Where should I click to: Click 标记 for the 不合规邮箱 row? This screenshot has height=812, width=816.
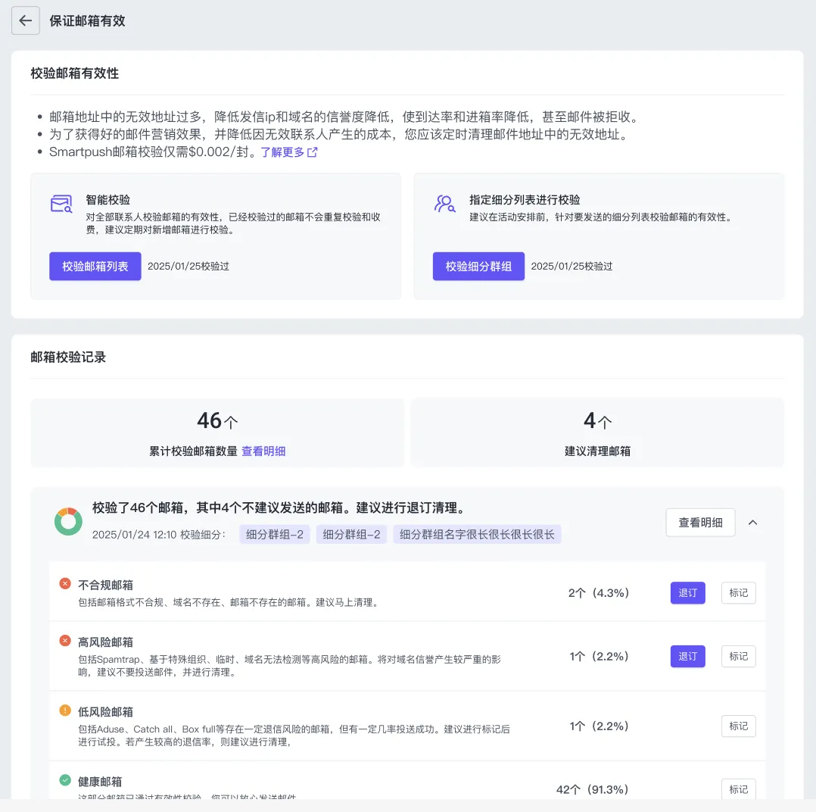click(x=738, y=593)
